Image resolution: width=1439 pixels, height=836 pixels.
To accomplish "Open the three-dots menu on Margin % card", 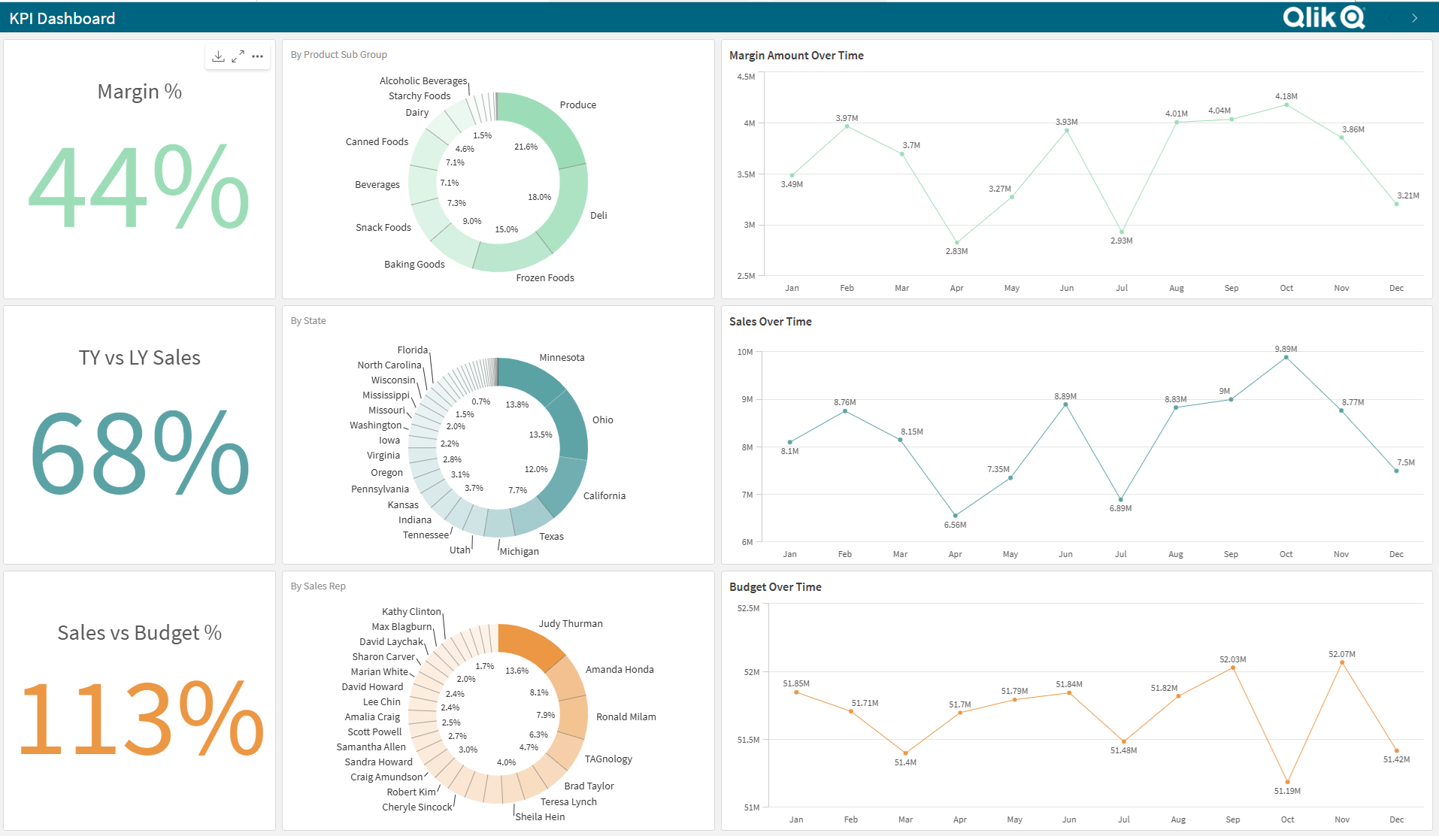I will tap(257, 56).
